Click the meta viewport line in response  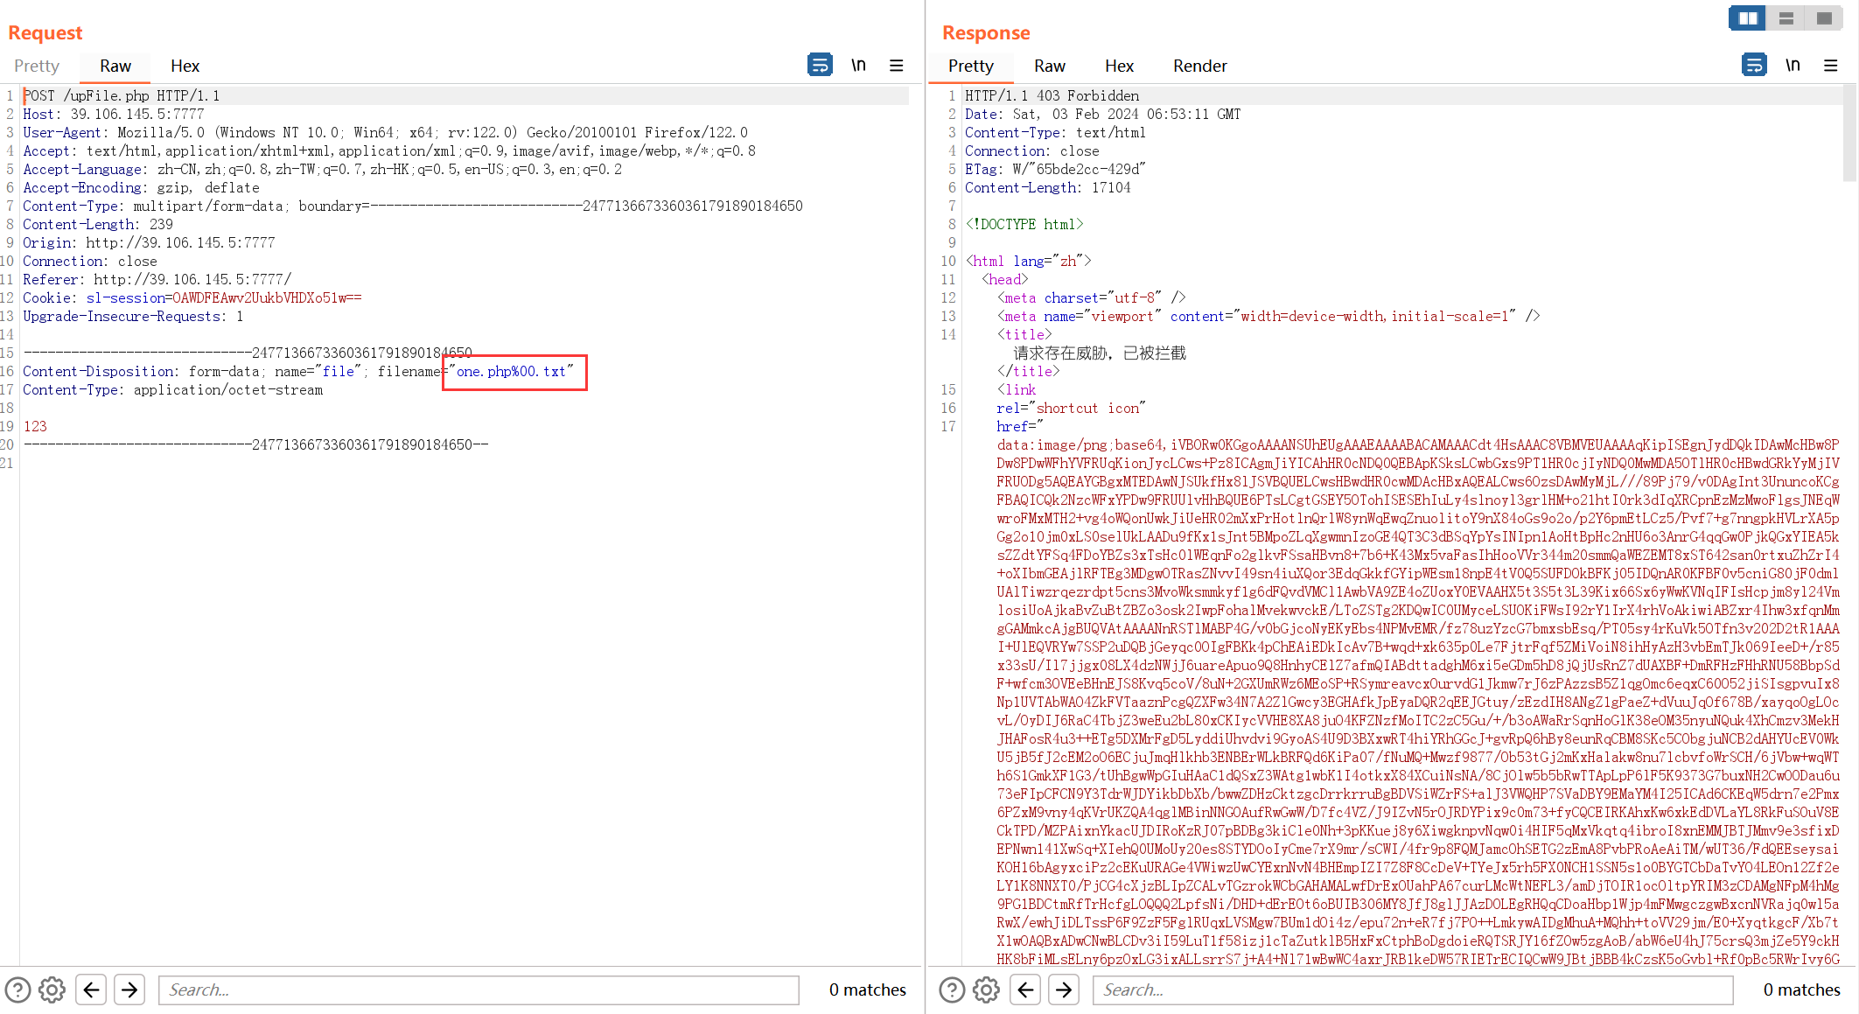point(1268,316)
